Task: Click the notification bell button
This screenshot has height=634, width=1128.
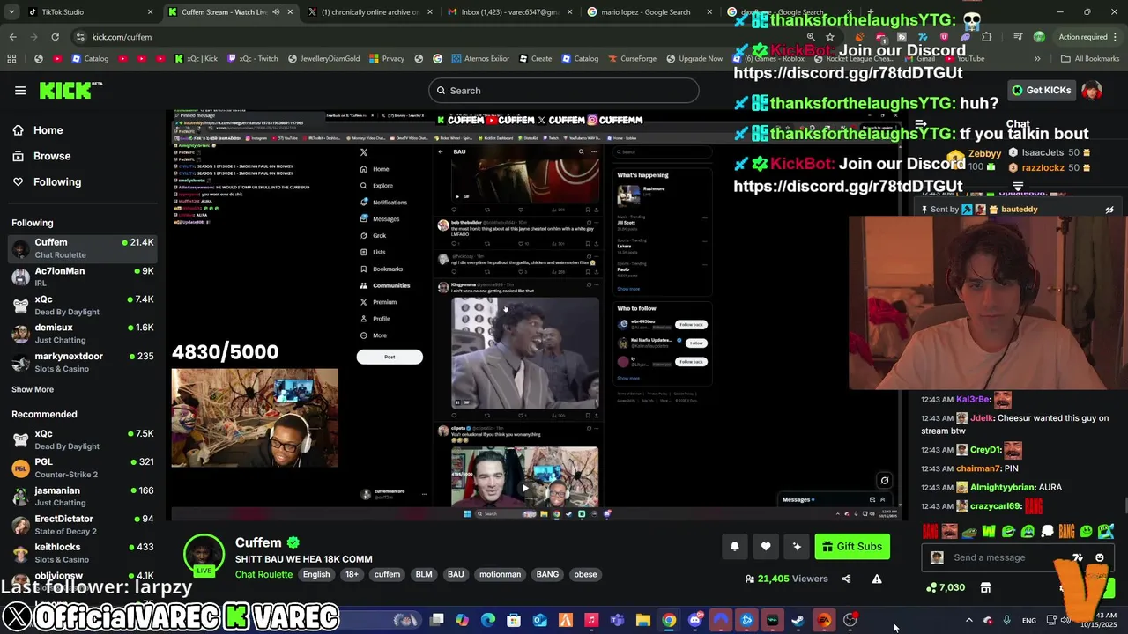Action: (734, 547)
